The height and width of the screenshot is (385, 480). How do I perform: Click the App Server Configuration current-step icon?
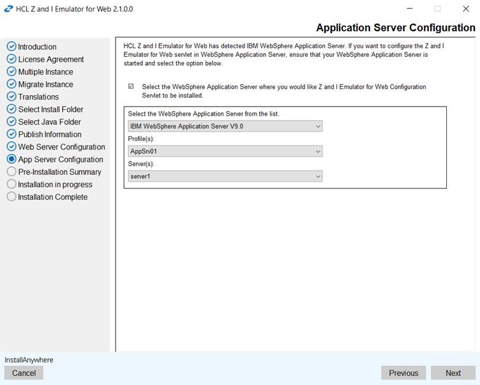click(11, 159)
